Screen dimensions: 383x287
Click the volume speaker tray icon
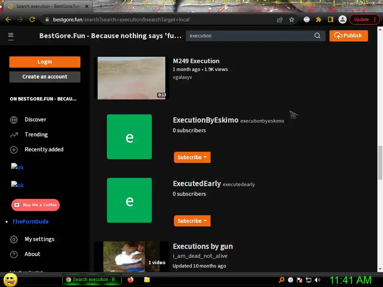coord(317,280)
